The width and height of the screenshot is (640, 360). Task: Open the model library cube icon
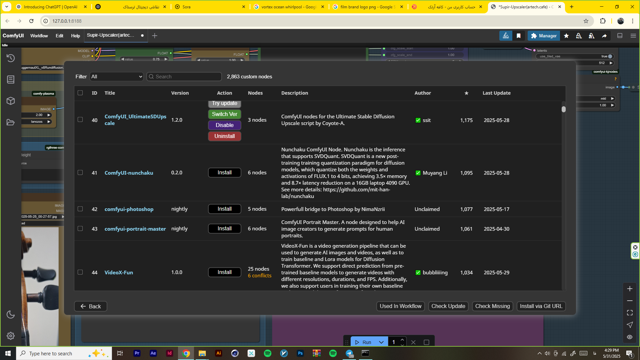11,101
